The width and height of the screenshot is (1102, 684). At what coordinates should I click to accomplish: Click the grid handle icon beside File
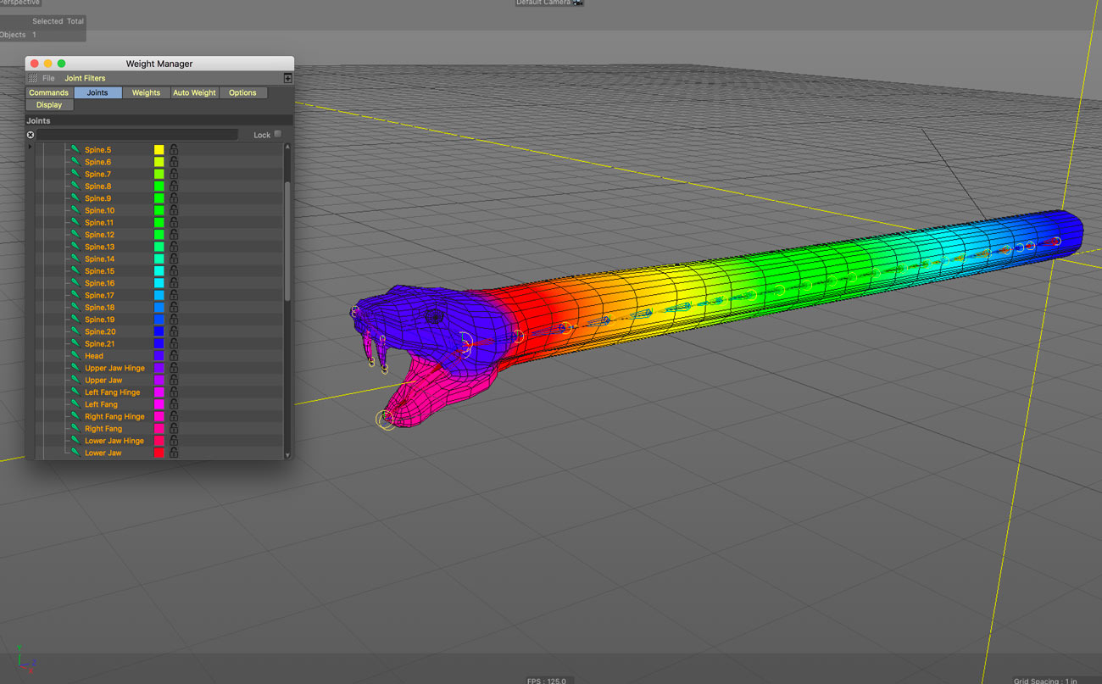point(32,78)
